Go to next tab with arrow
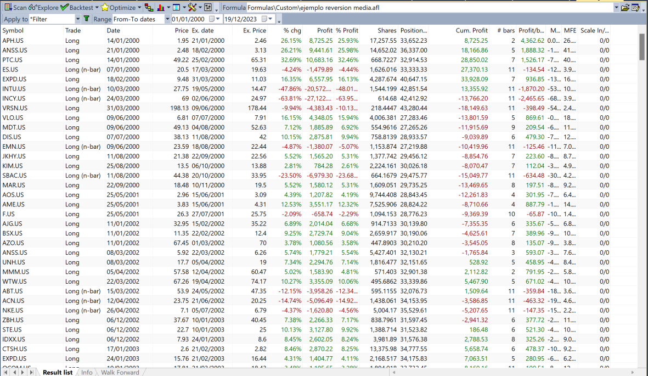The height and width of the screenshot is (376, 648). (22, 372)
